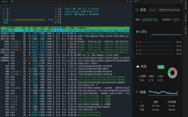
Task: Select /usr/sbin/atd -f process row
Action: (65, 110)
